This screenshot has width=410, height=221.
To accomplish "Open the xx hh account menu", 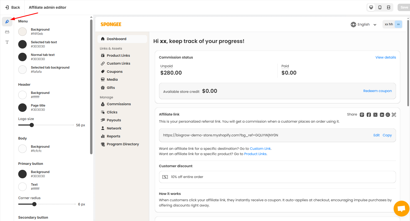I will click(x=392, y=24).
